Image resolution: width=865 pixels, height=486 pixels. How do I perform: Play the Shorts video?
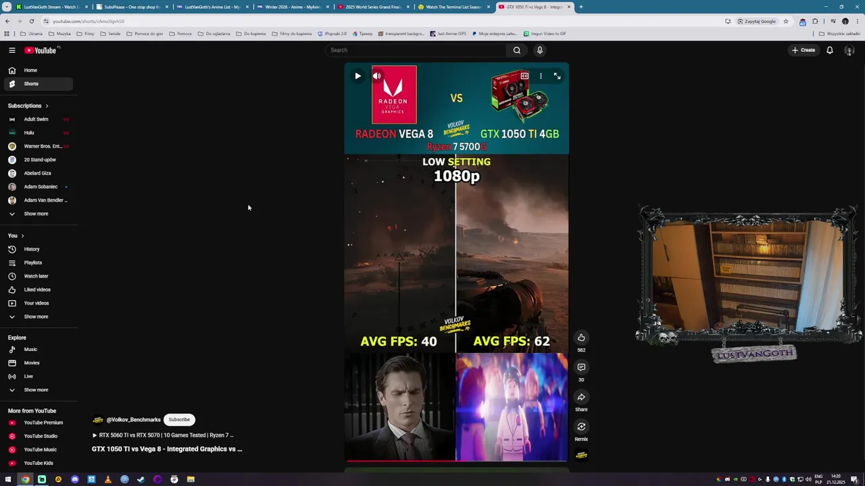point(357,76)
